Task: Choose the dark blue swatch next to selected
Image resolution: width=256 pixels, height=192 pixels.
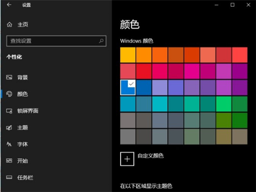Action: [144, 88]
